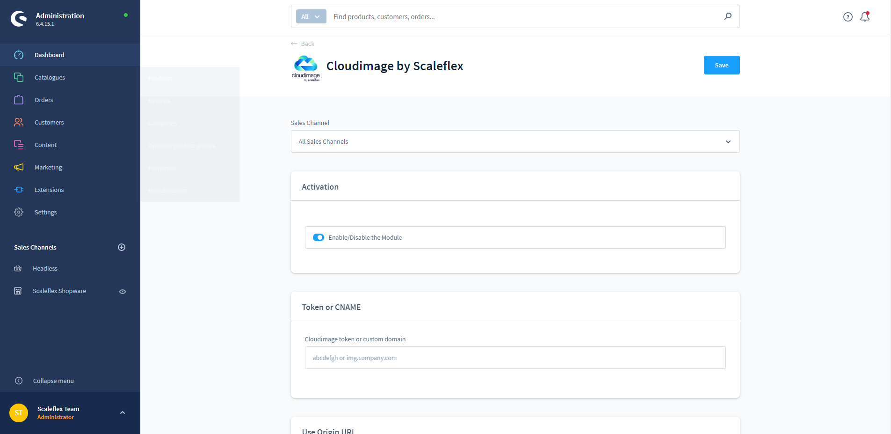
Task: Click the Extensions plug icon
Action: tap(19, 190)
